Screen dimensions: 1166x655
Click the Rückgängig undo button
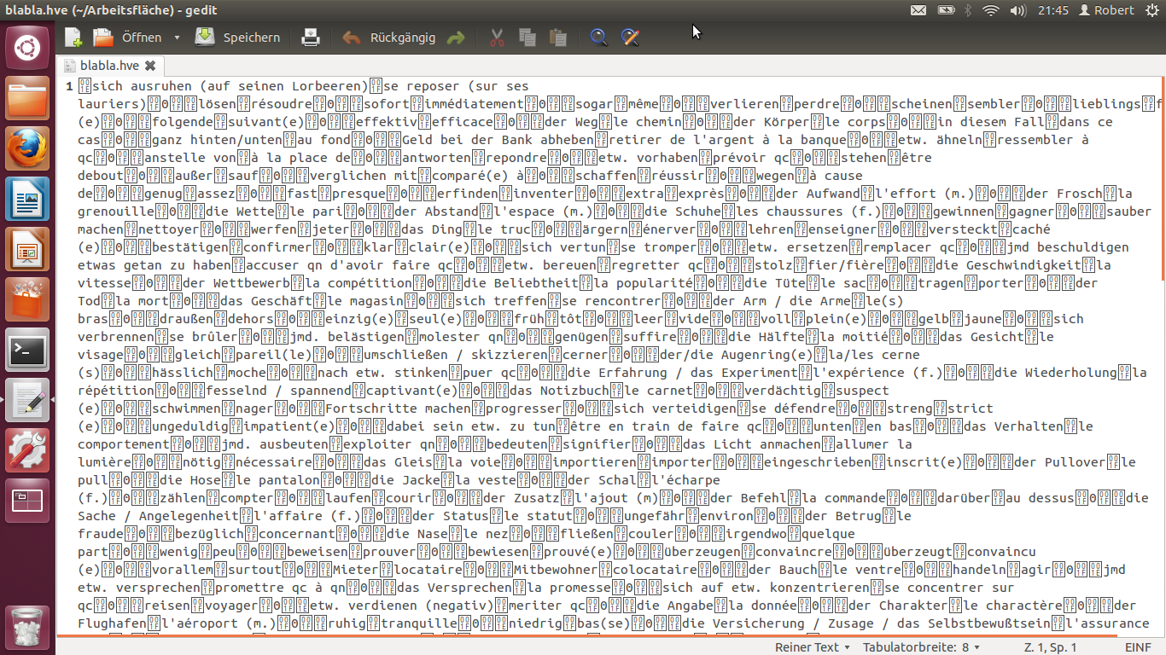[x=389, y=38]
